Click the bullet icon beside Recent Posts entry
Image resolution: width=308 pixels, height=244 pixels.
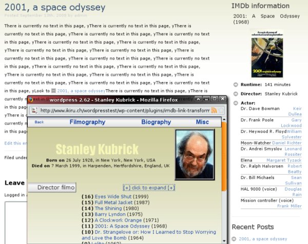pyautogui.click(x=234, y=239)
